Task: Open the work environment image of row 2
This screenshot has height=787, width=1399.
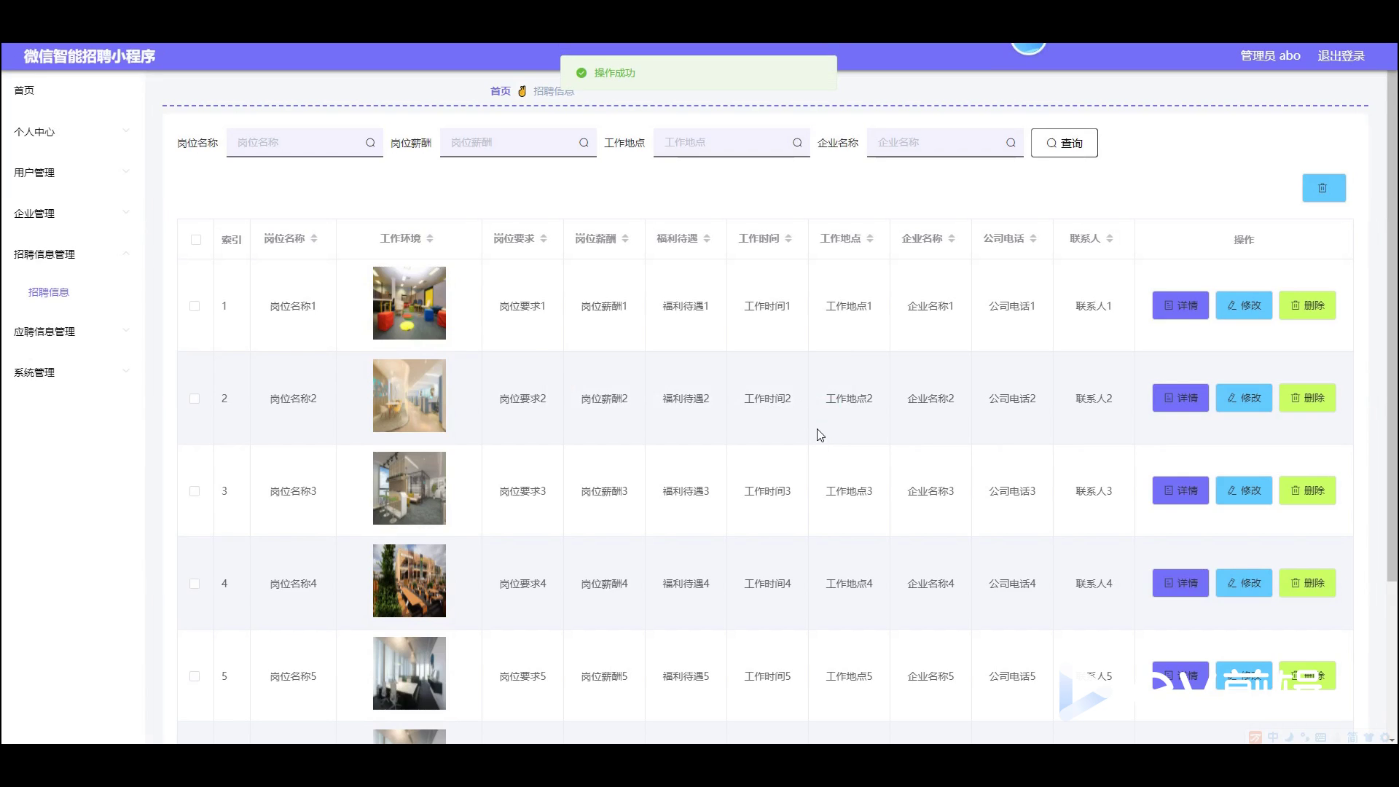Action: tap(409, 396)
